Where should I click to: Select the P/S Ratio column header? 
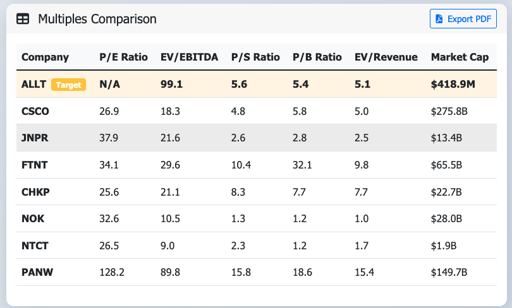pyautogui.click(x=255, y=57)
